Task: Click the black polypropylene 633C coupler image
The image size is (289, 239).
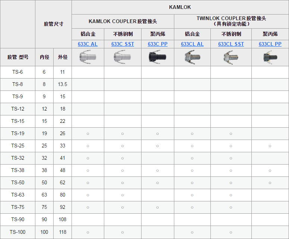Action: [x=158, y=57]
